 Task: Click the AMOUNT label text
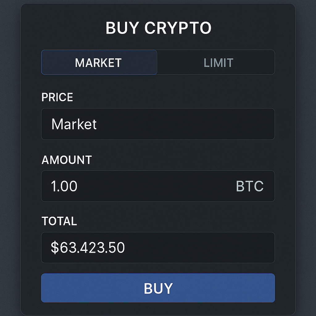point(66,160)
